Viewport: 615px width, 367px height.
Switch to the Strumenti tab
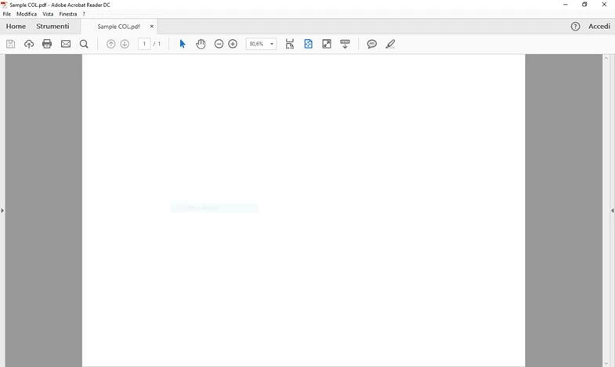click(52, 27)
